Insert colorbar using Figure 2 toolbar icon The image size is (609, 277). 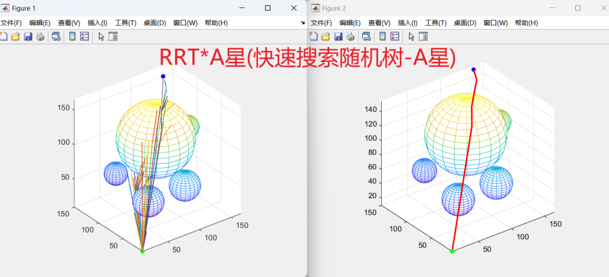[382, 37]
